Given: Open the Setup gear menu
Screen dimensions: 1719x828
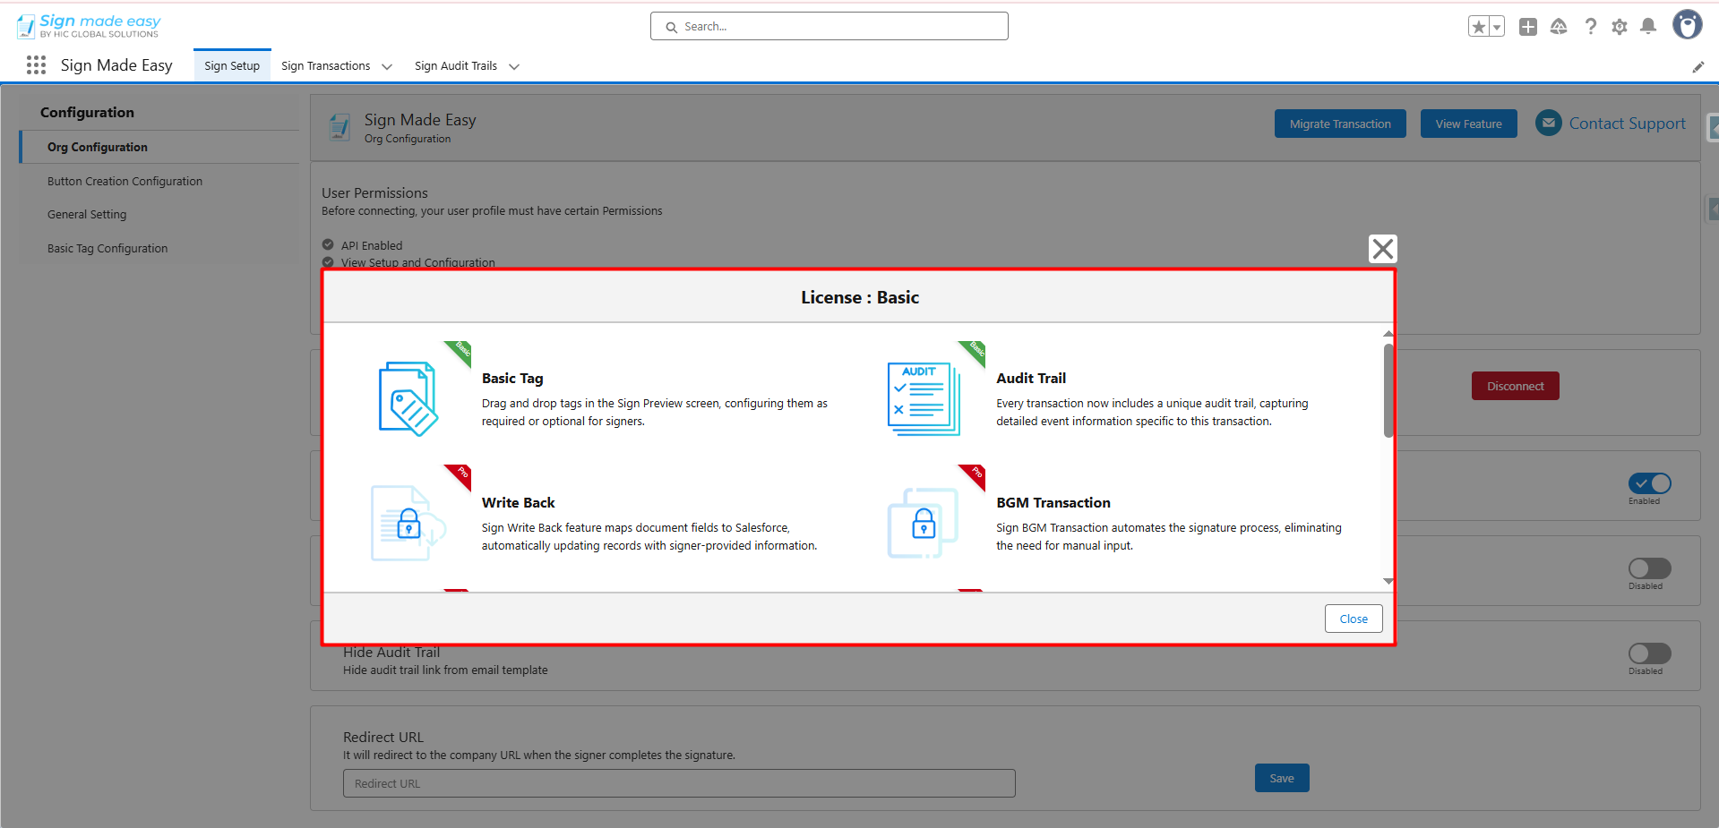Looking at the screenshot, I should tap(1620, 27).
